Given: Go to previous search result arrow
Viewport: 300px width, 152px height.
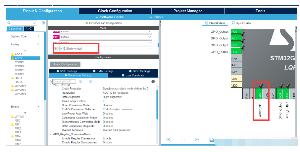Looking at the screenshot, I should pyautogui.click(x=80, y=81).
